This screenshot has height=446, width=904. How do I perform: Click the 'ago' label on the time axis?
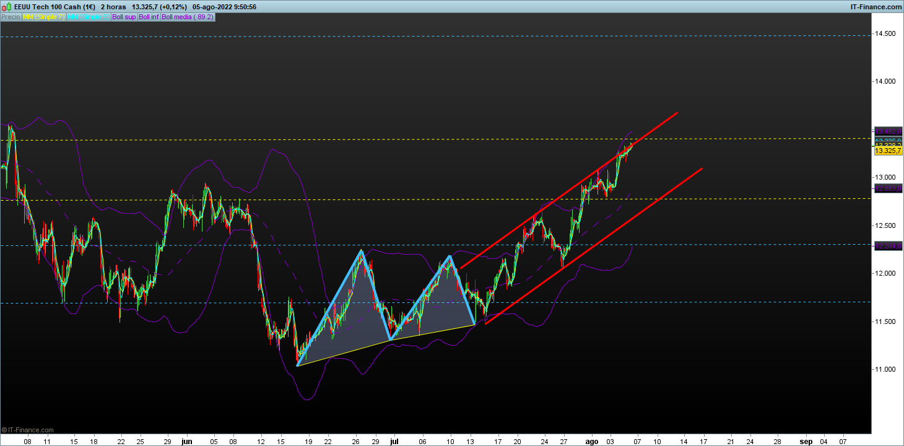[592, 442]
